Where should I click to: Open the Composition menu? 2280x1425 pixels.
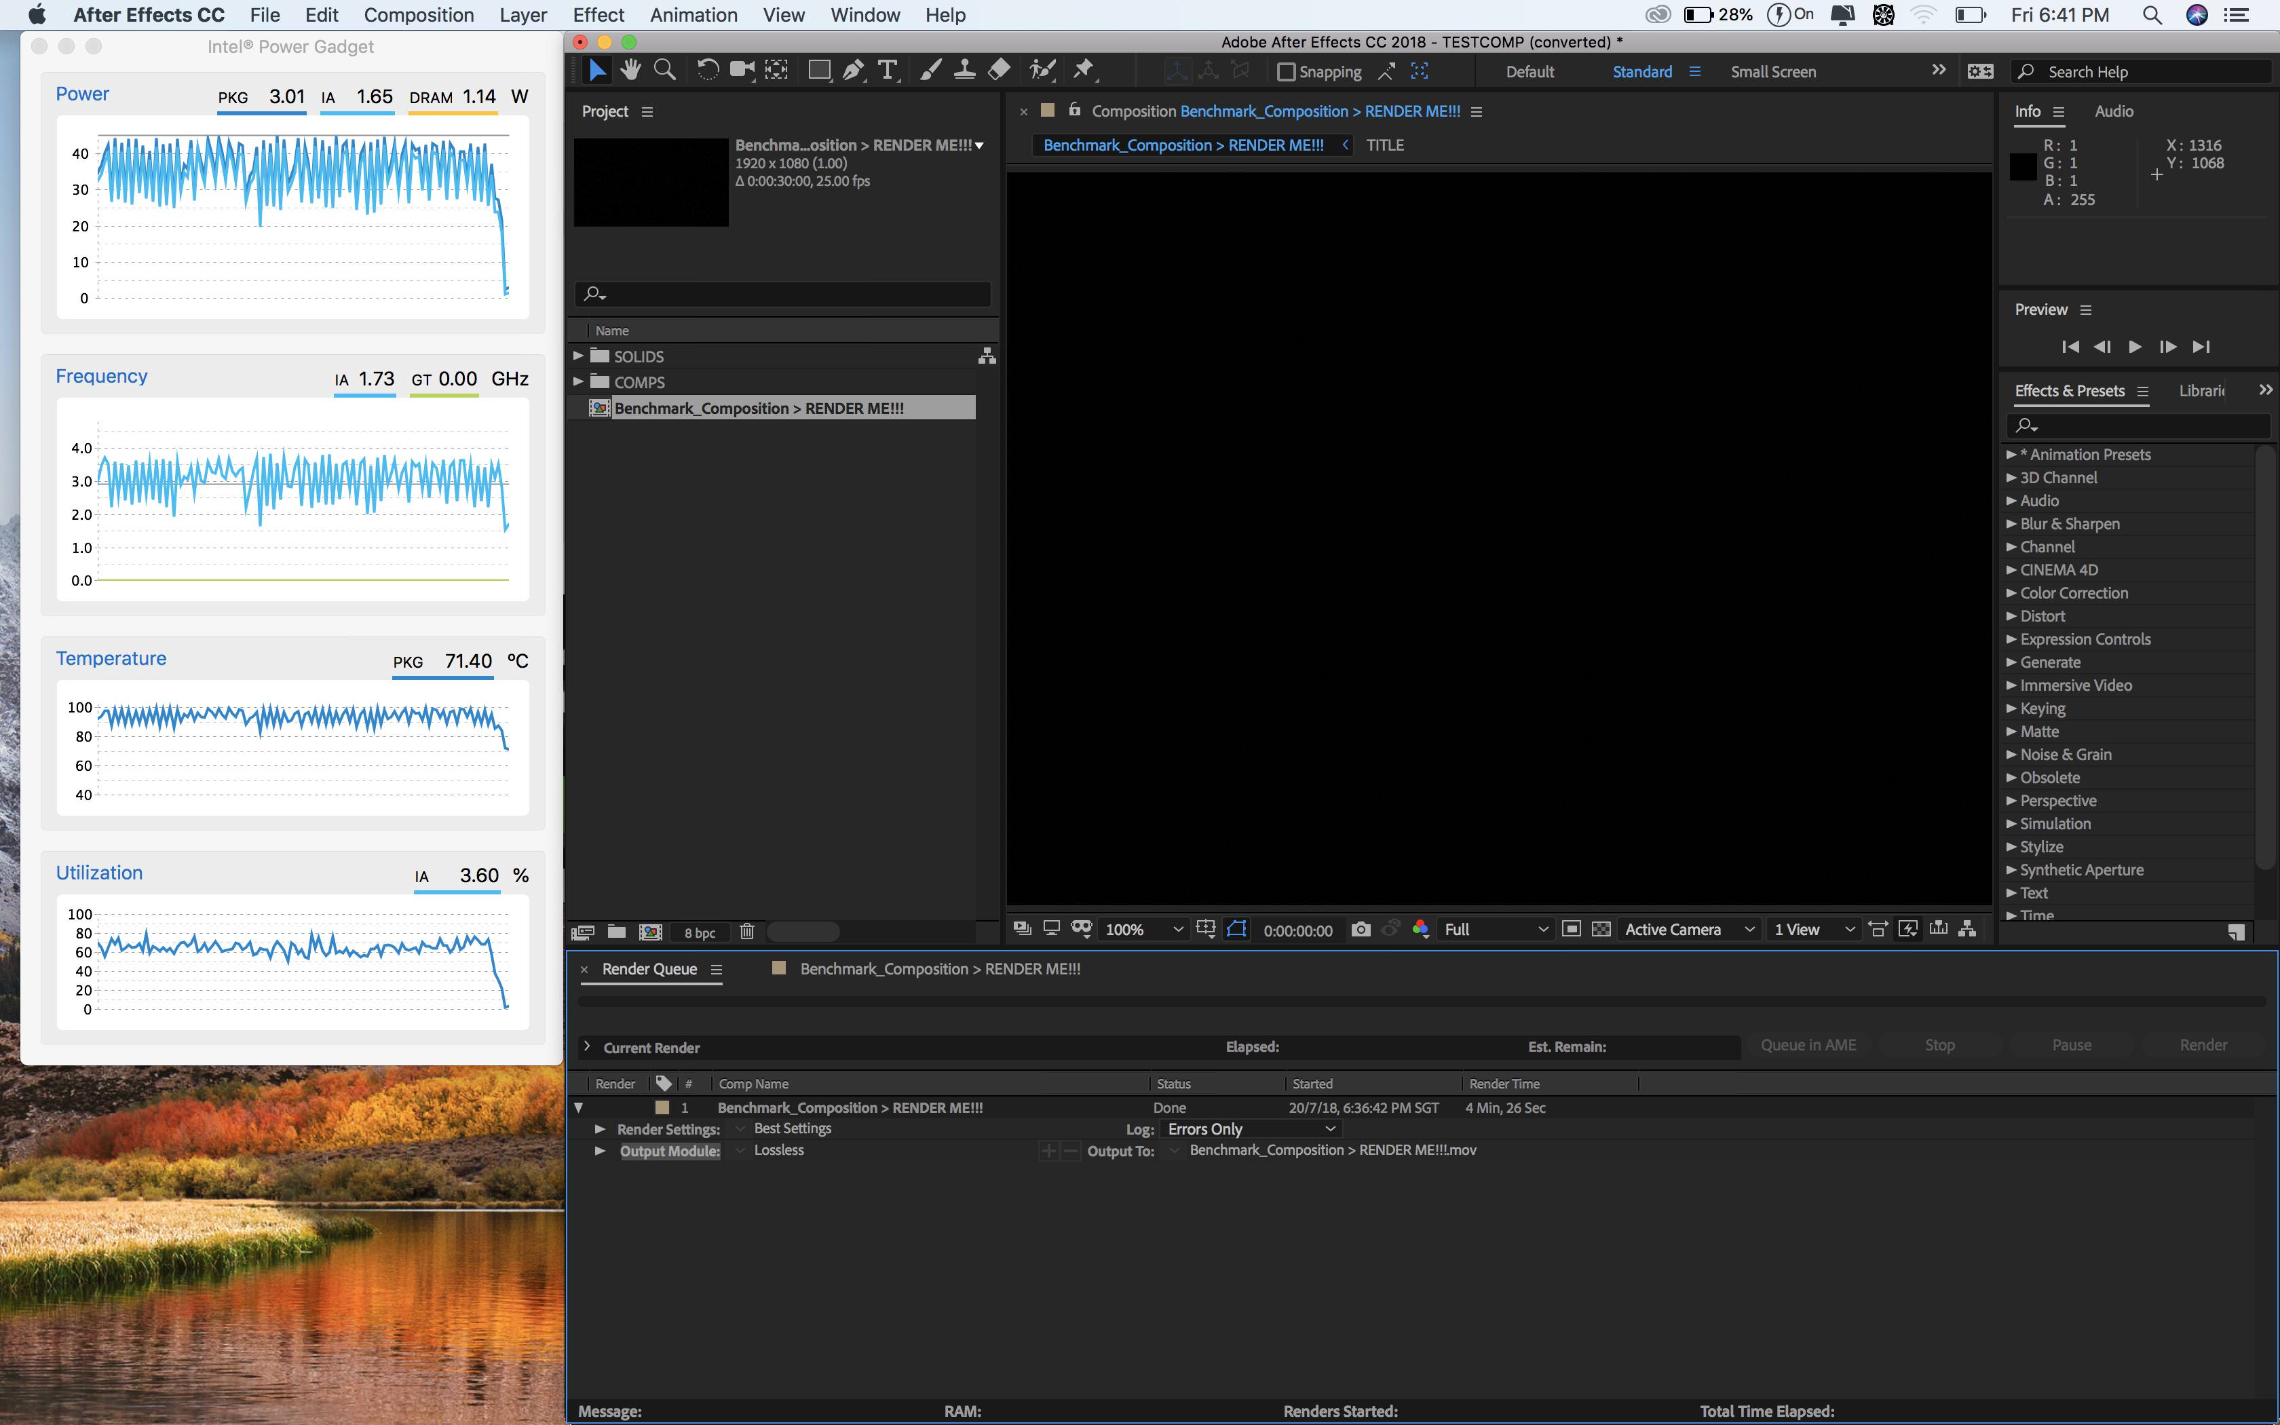(x=418, y=15)
